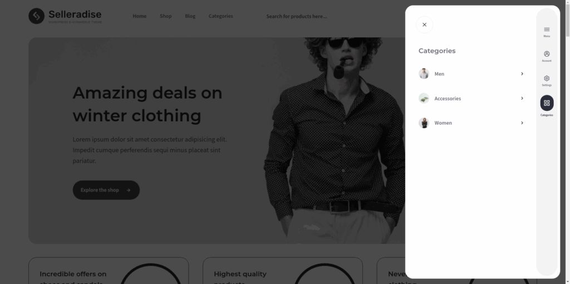Open the Blog navigation item
The height and width of the screenshot is (284, 570).
pyautogui.click(x=190, y=16)
